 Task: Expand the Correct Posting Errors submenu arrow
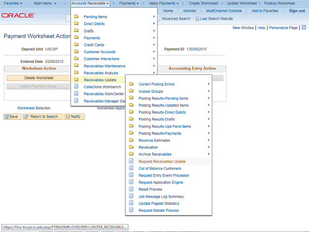coord(209,84)
